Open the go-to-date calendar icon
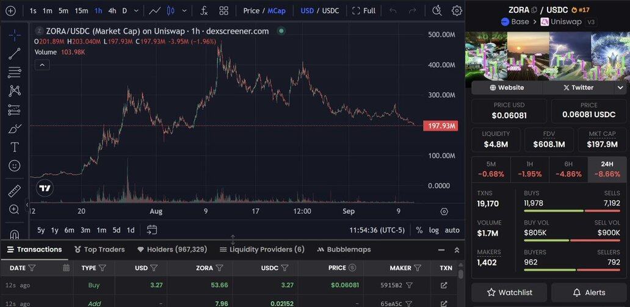 (x=152, y=230)
